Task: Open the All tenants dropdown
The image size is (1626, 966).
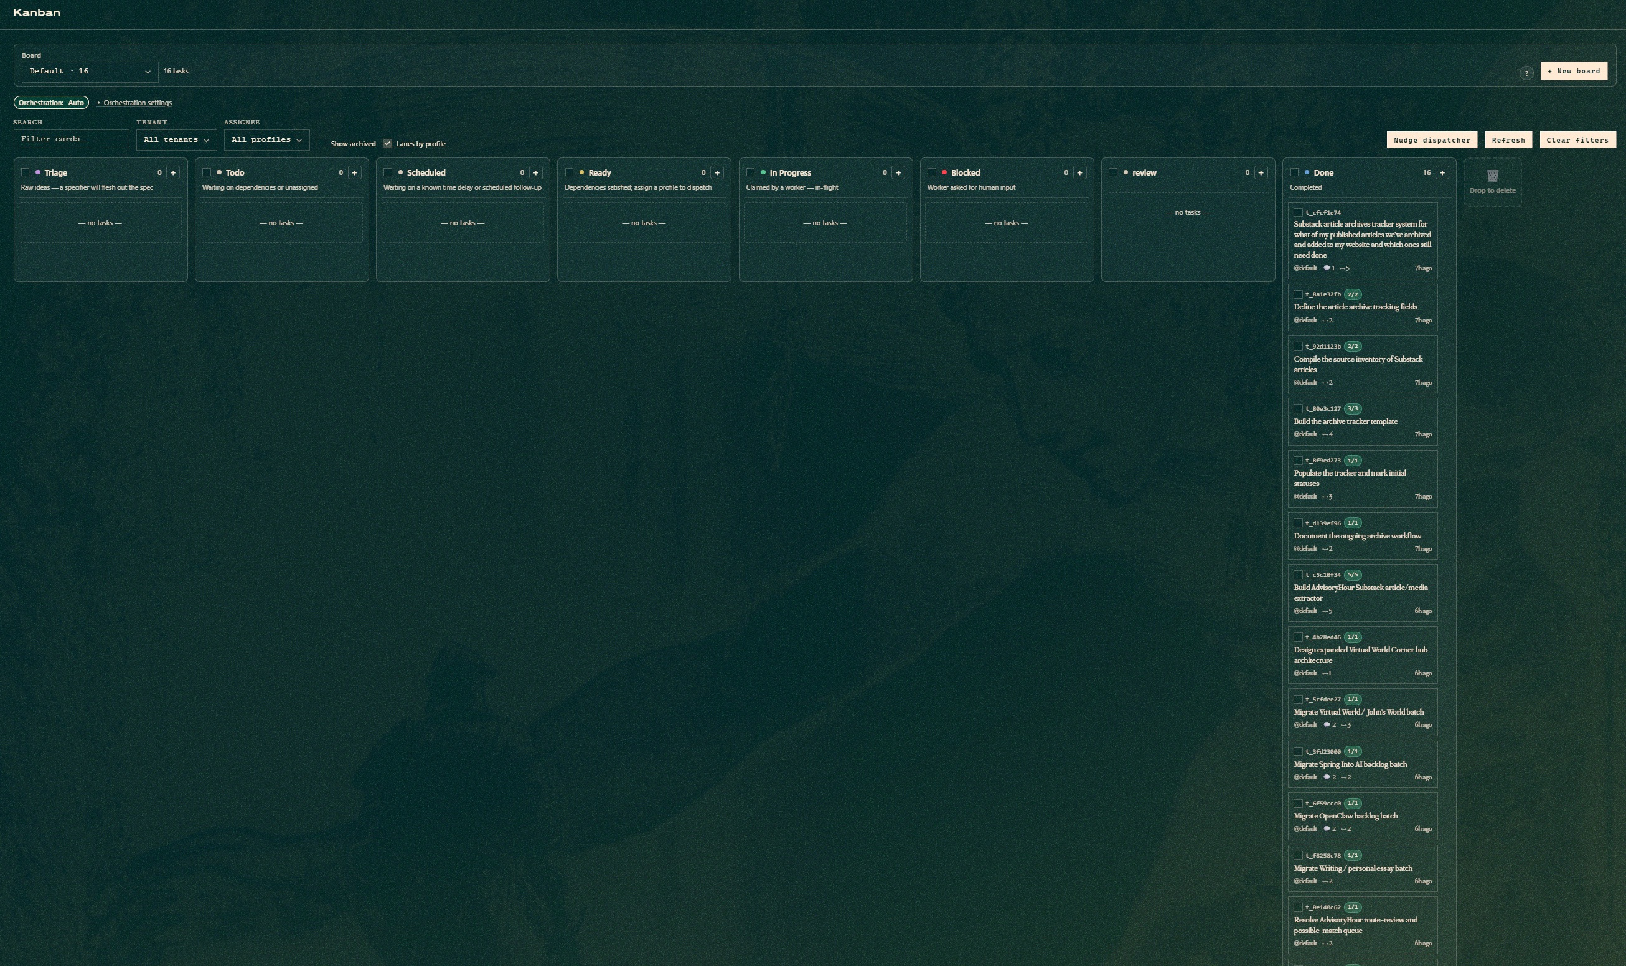Action: click(x=176, y=140)
